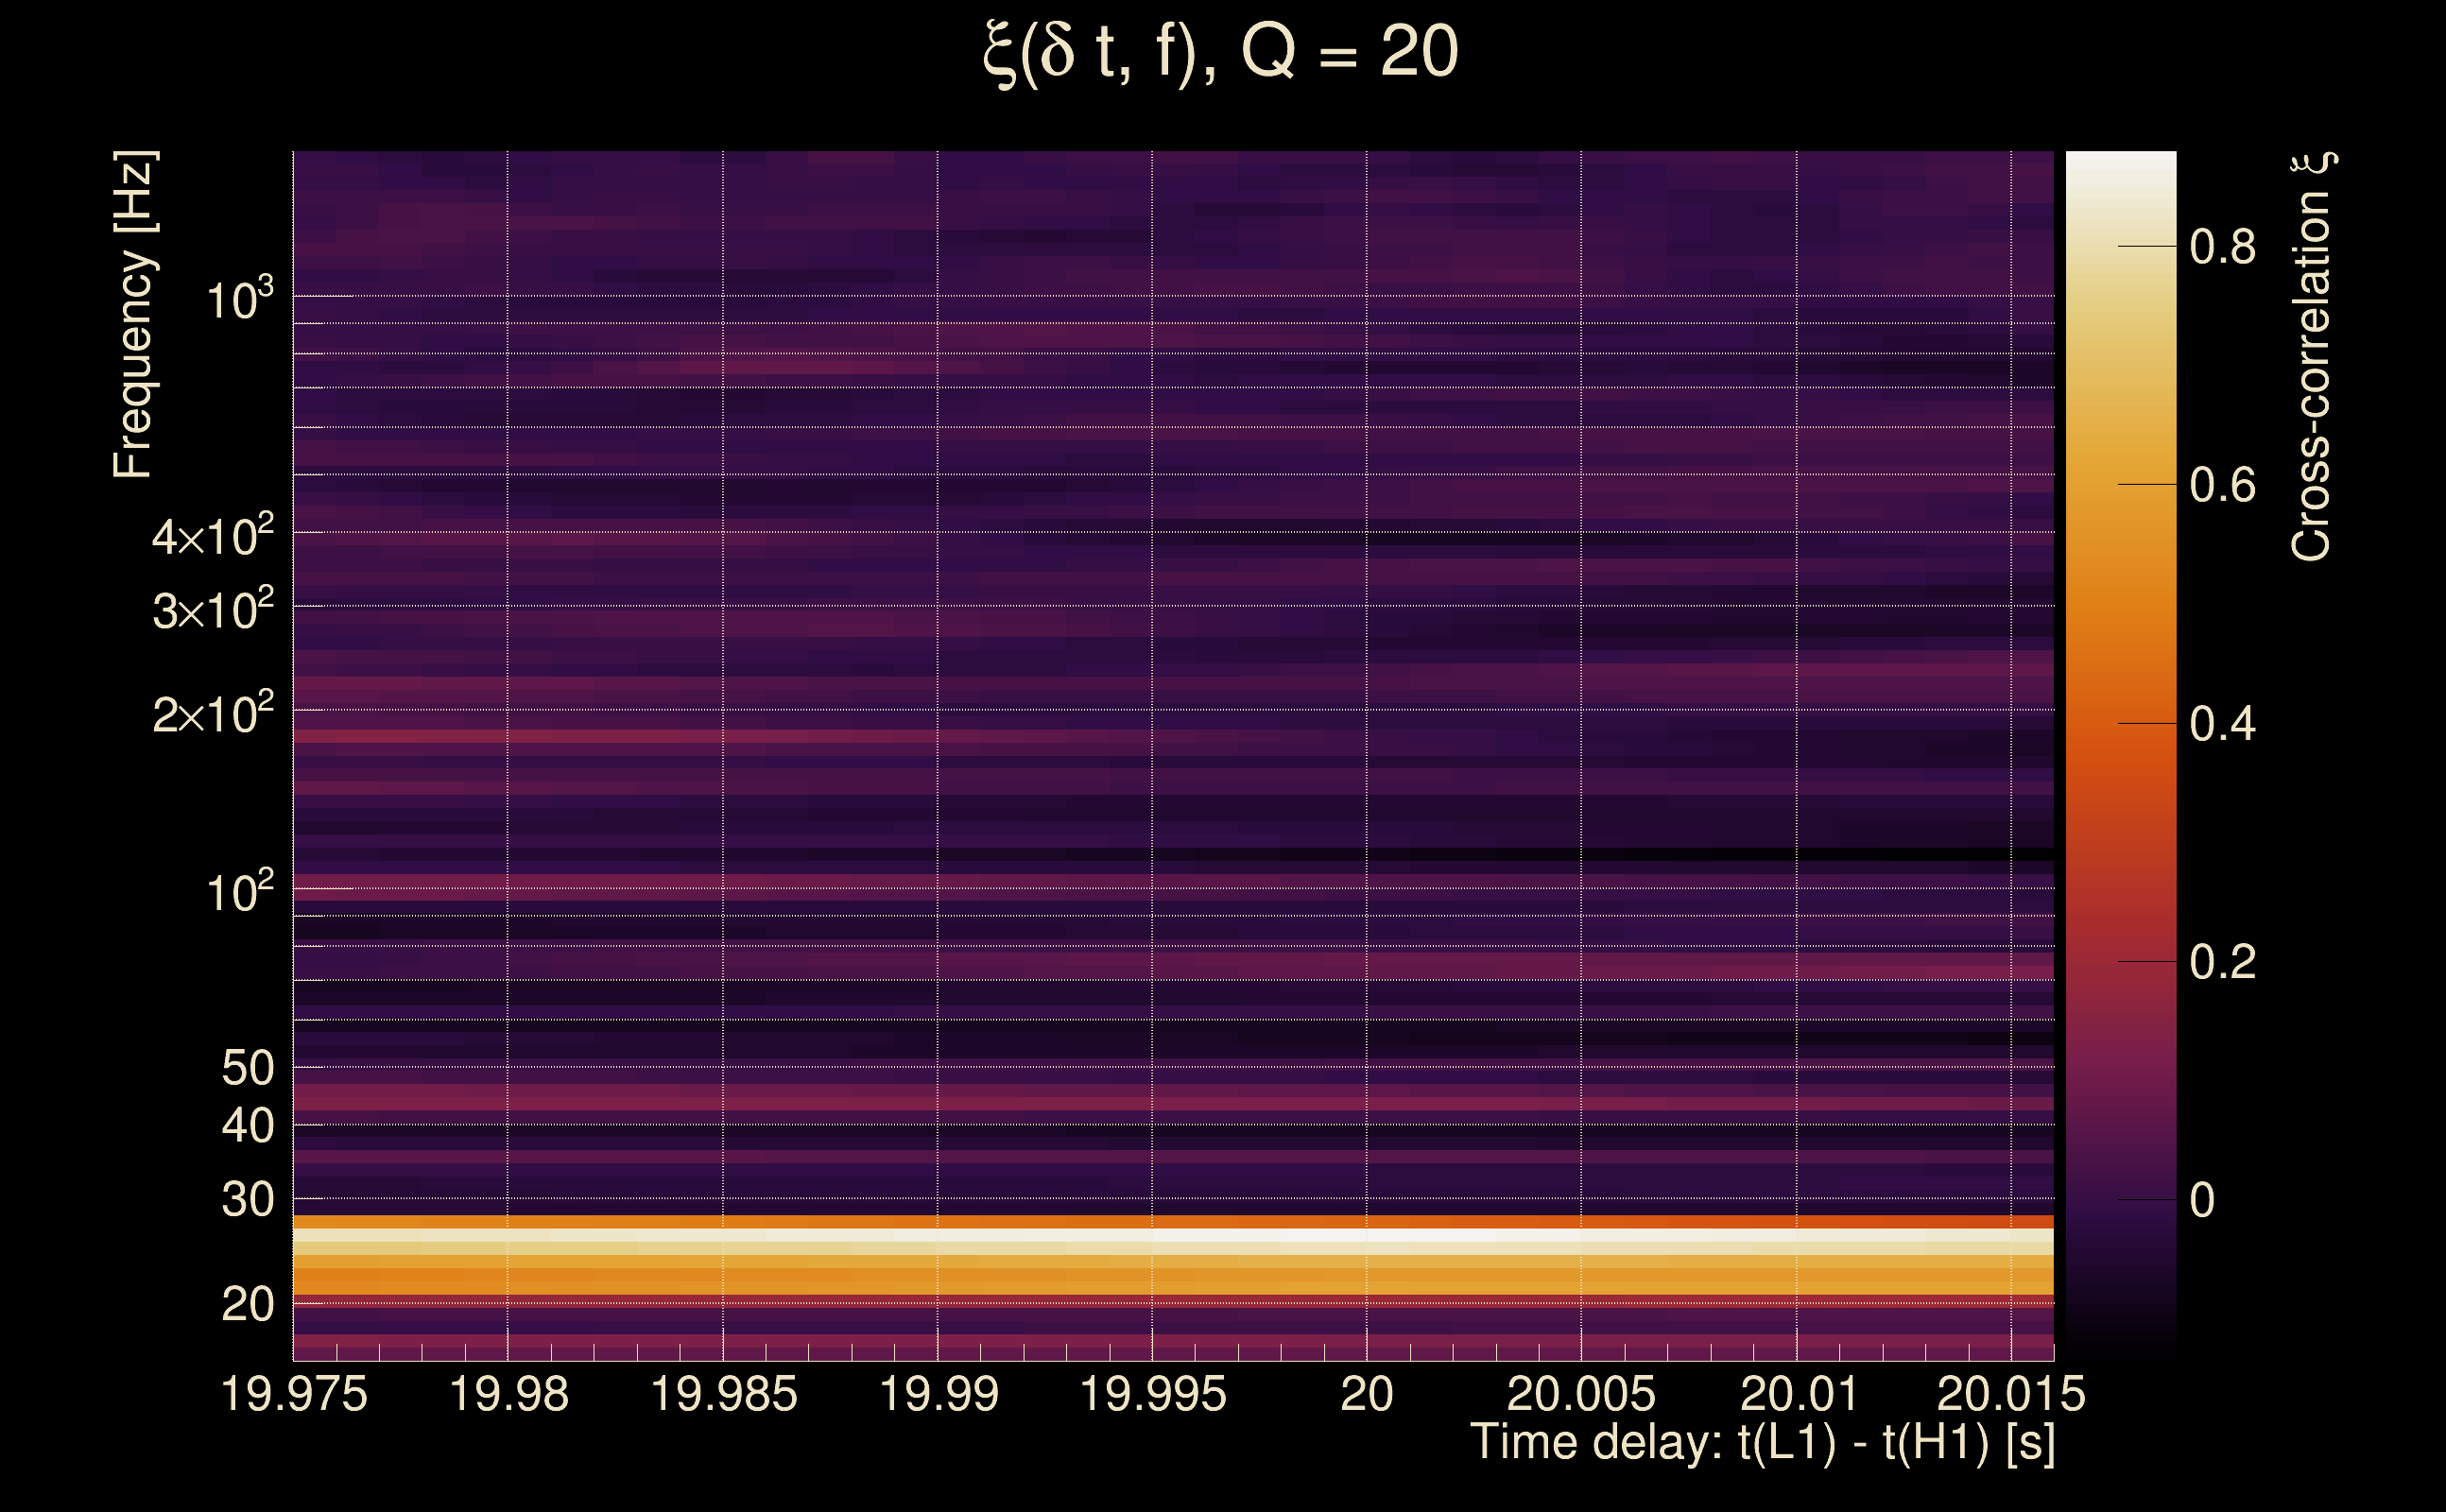This screenshot has height=1512, width=2446.
Task: Click the 10³ frequency tick label
Action: 239,300
